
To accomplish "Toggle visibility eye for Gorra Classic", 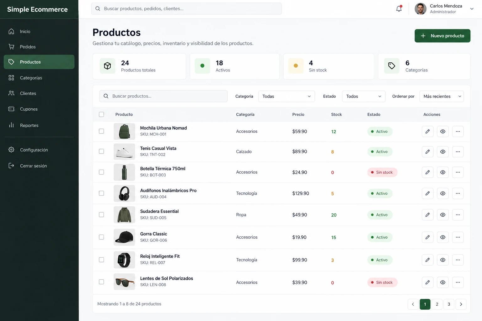I will 443,237.
